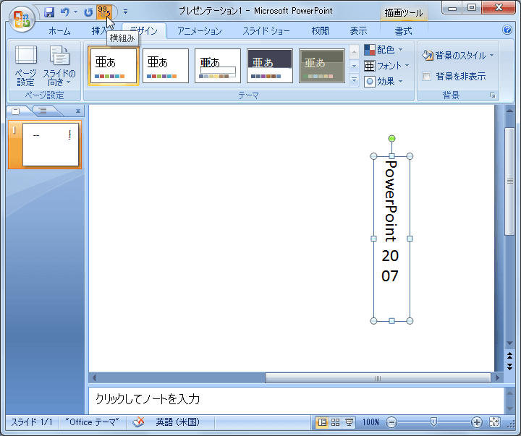521x436 pixels.
Task: Expand the full theme gallery
Action: [354, 80]
